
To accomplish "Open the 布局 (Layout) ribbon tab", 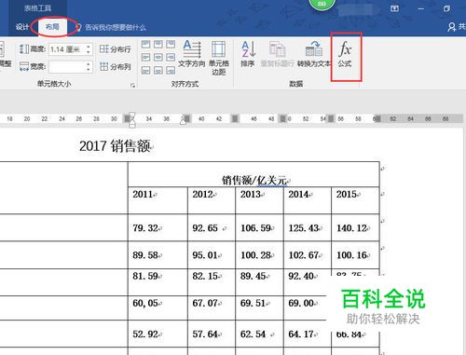I will click(x=52, y=27).
